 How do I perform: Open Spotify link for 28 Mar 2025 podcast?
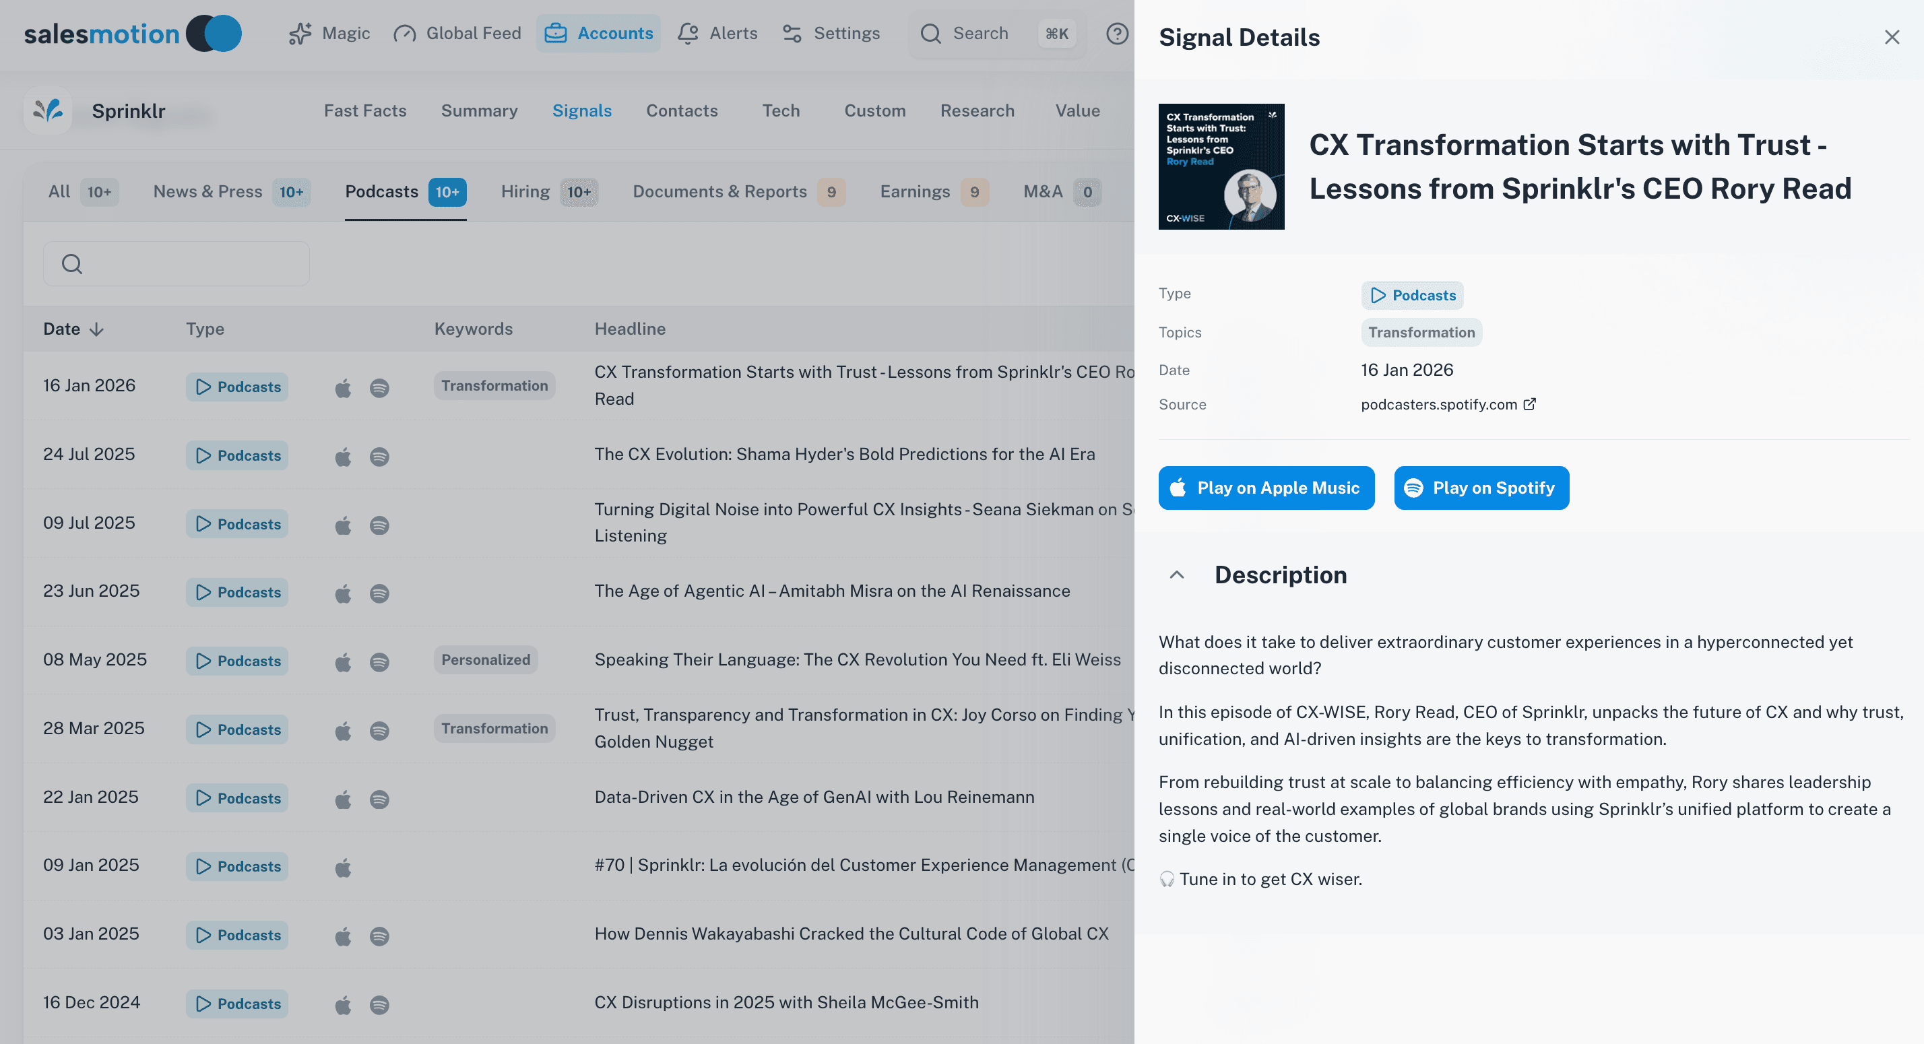click(379, 730)
